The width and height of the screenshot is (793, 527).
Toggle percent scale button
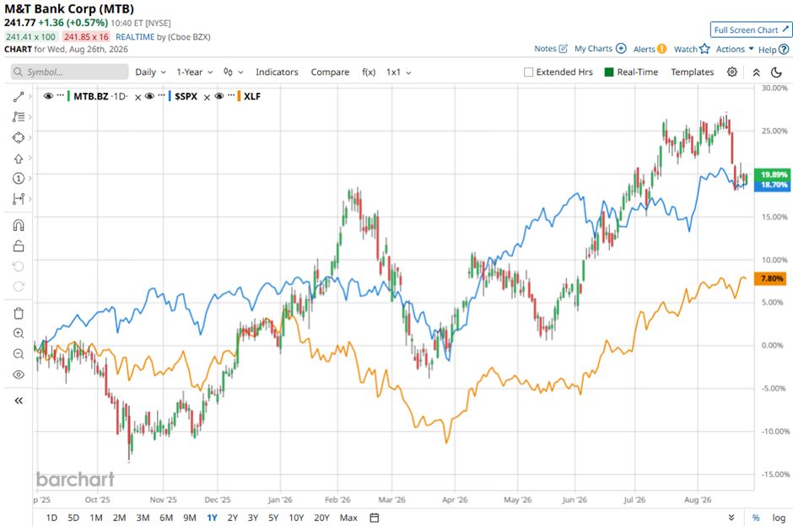[x=756, y=518]
